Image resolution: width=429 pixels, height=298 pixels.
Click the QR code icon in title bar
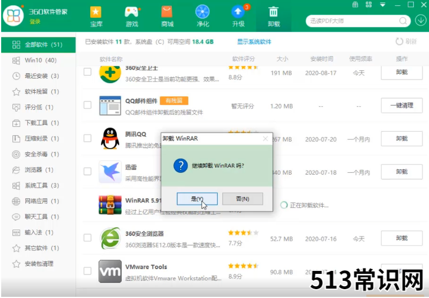point(369,4)
